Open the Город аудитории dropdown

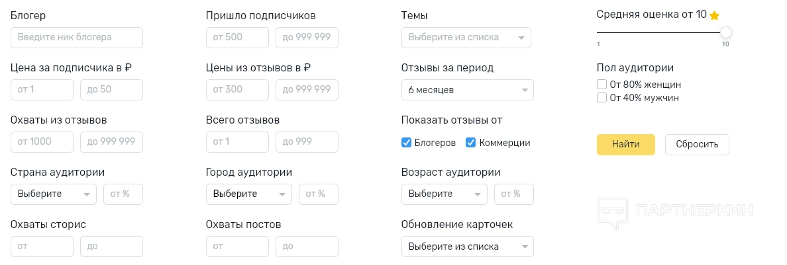coord(249,194)
